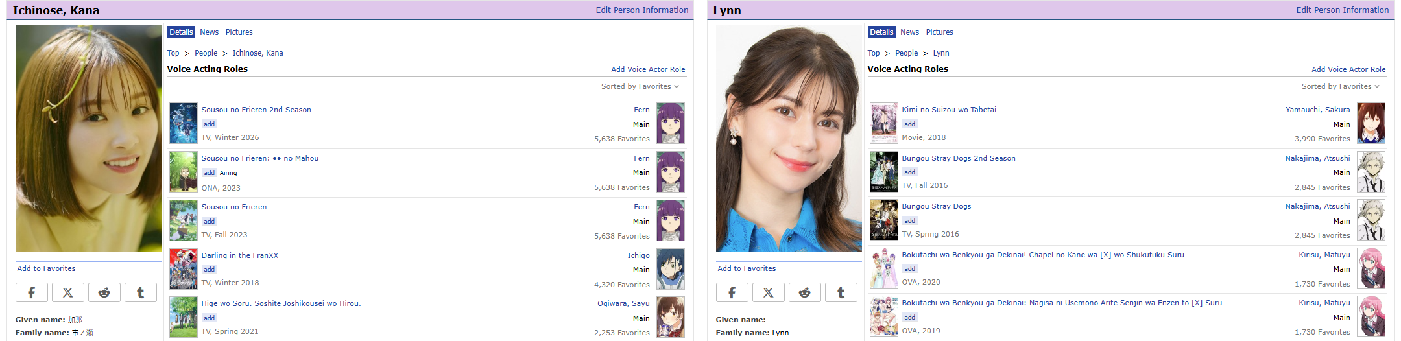Switch to Details tab on Ichinose page
Viewport: 1401px width, 341px height.
(x=181, y=32)
